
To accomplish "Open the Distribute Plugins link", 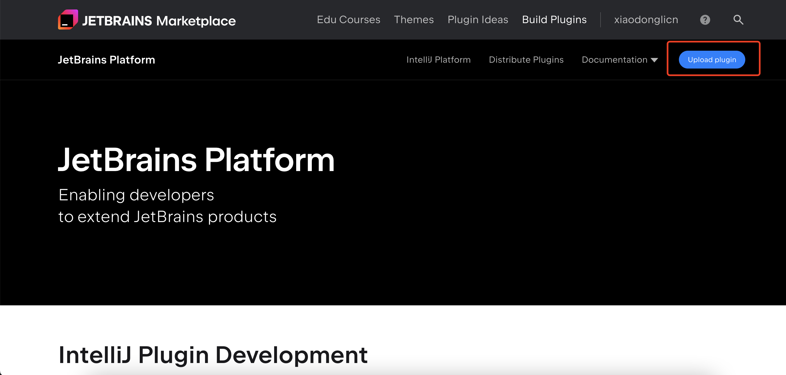I will tap(526, 60).
